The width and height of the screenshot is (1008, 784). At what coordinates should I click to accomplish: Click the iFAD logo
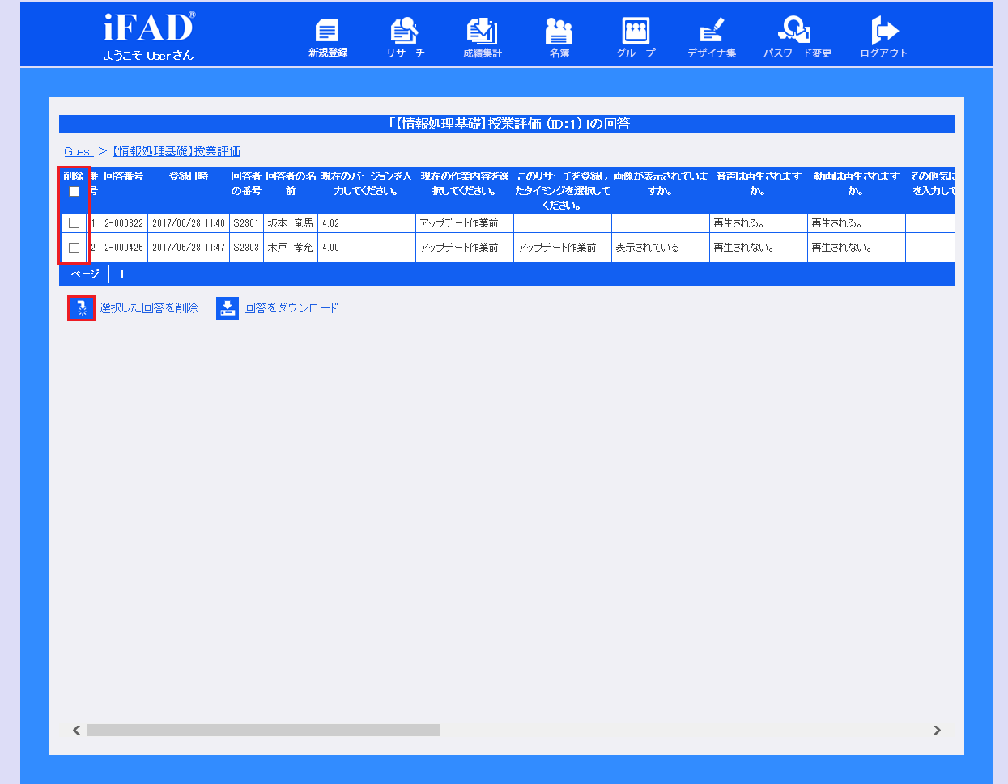[x=149, y=27]
